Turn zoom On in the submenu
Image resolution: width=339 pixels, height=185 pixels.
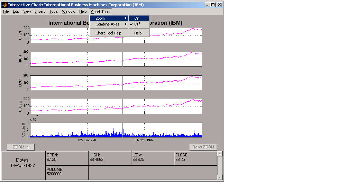click(x=139, y=18)
